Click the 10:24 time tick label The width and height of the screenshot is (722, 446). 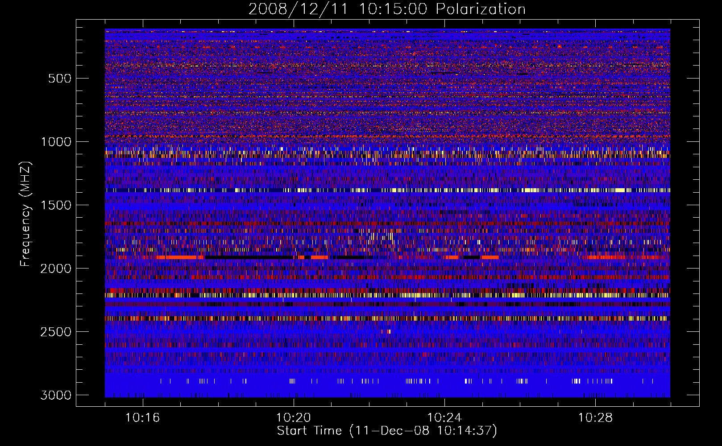pyautogui.click(x=444, y=418)
